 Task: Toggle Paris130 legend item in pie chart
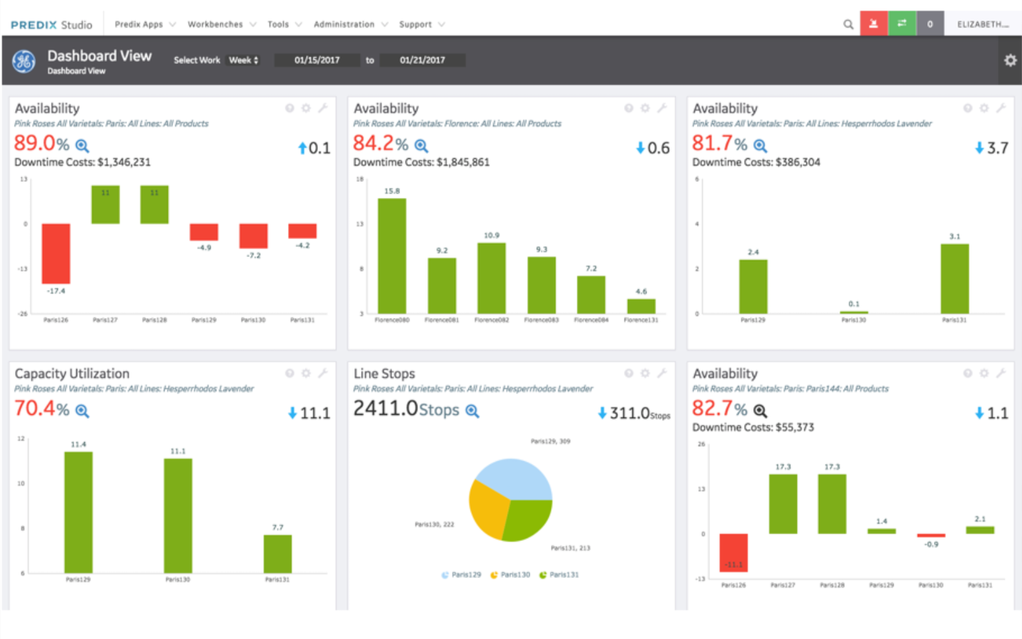click(510, 575)
